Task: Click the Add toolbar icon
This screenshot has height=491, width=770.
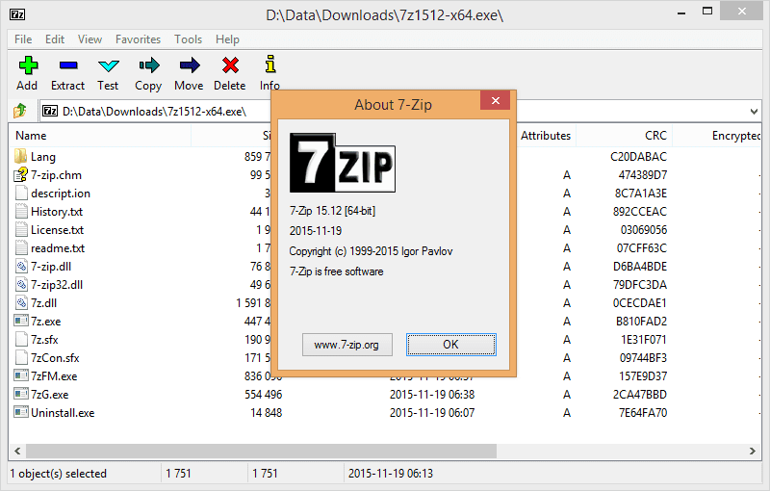Action: tap(28, 65)
